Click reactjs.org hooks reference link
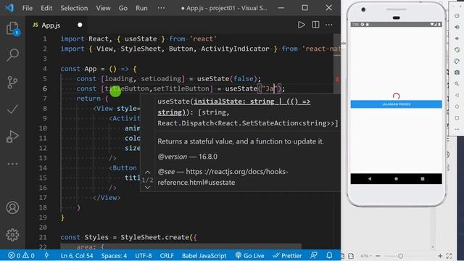 pyautogui.click(x=223, y=177)
